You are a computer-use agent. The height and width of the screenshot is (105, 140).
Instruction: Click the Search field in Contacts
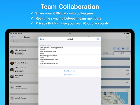[24, 41]
